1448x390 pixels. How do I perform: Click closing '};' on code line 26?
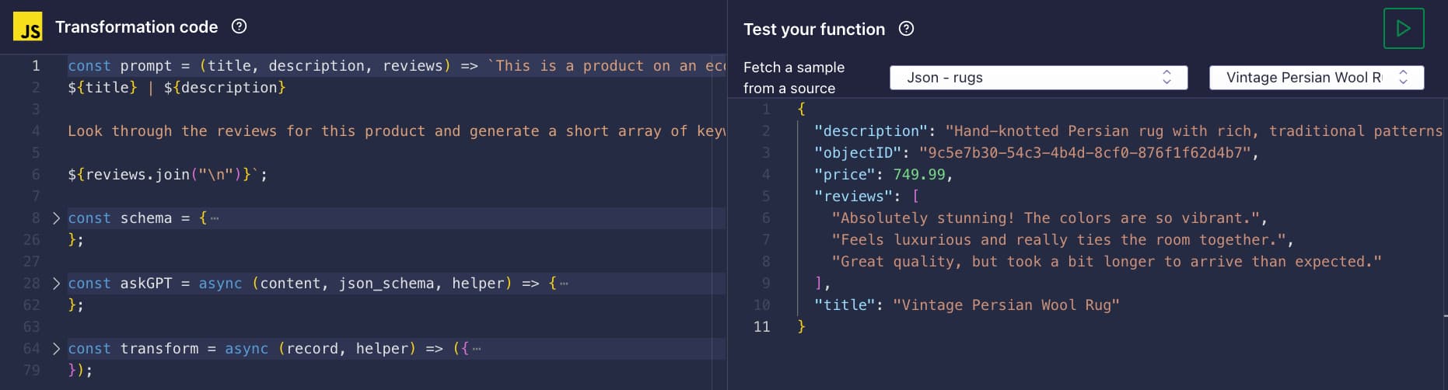click(75, 240)
